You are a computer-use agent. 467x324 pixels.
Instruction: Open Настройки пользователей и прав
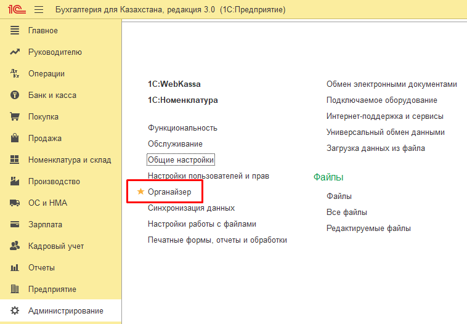tap(208, 176)
